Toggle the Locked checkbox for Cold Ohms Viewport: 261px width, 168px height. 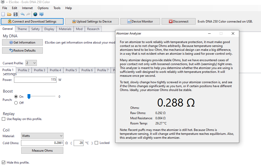(x=97, y=143)
